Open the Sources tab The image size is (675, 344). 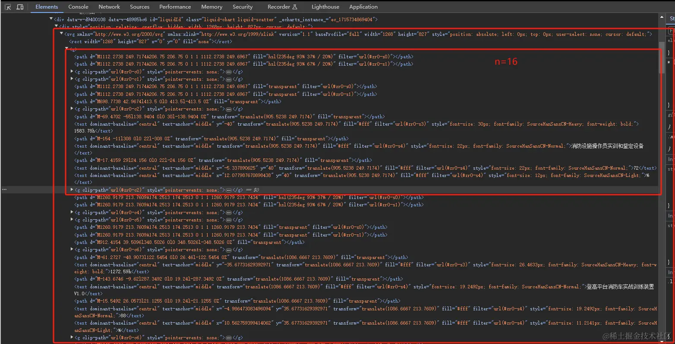click(x=140, y=7)
